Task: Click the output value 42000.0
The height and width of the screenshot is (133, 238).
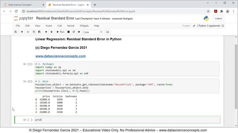Action: pyautogui.click(x=45, y=99)
